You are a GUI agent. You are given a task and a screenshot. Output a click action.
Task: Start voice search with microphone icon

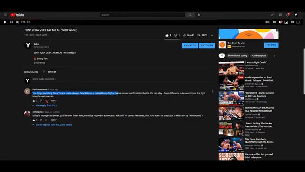pos(199,15)
